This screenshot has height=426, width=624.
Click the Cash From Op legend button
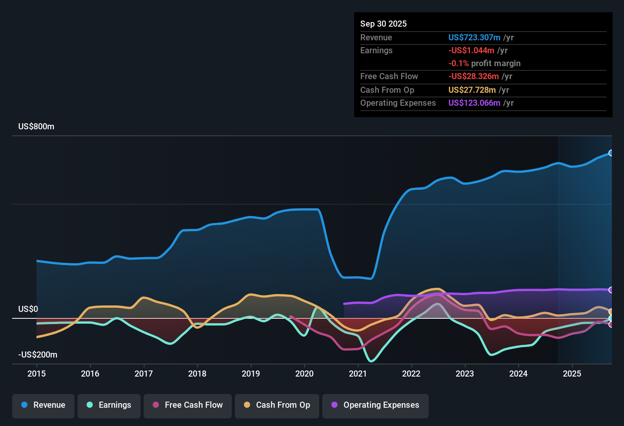tap(277, 405)
